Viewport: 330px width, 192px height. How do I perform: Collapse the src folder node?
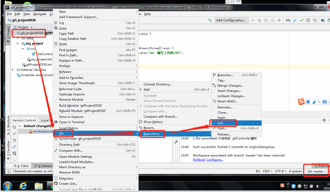[23, 49]
